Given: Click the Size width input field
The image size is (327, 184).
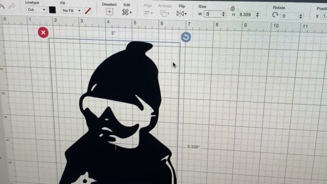Looking at the screenshot, I should [x=213, y=14].
